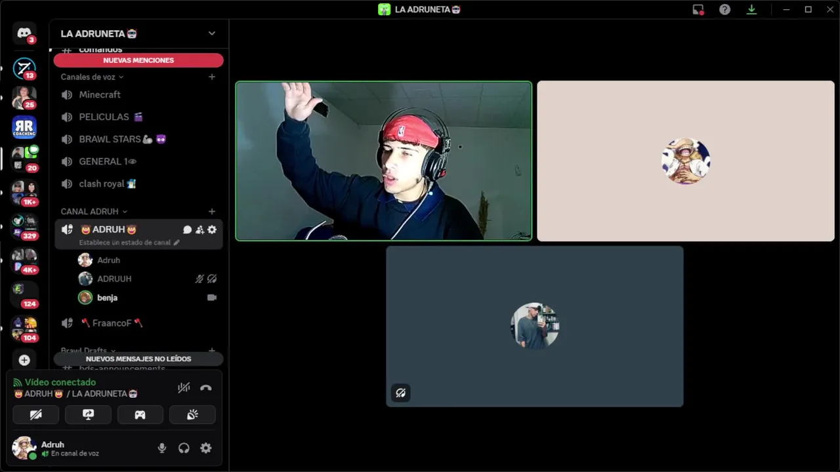Open user settings gear
This screenshot has height=472, width=840.
click(x=206, y=448)
